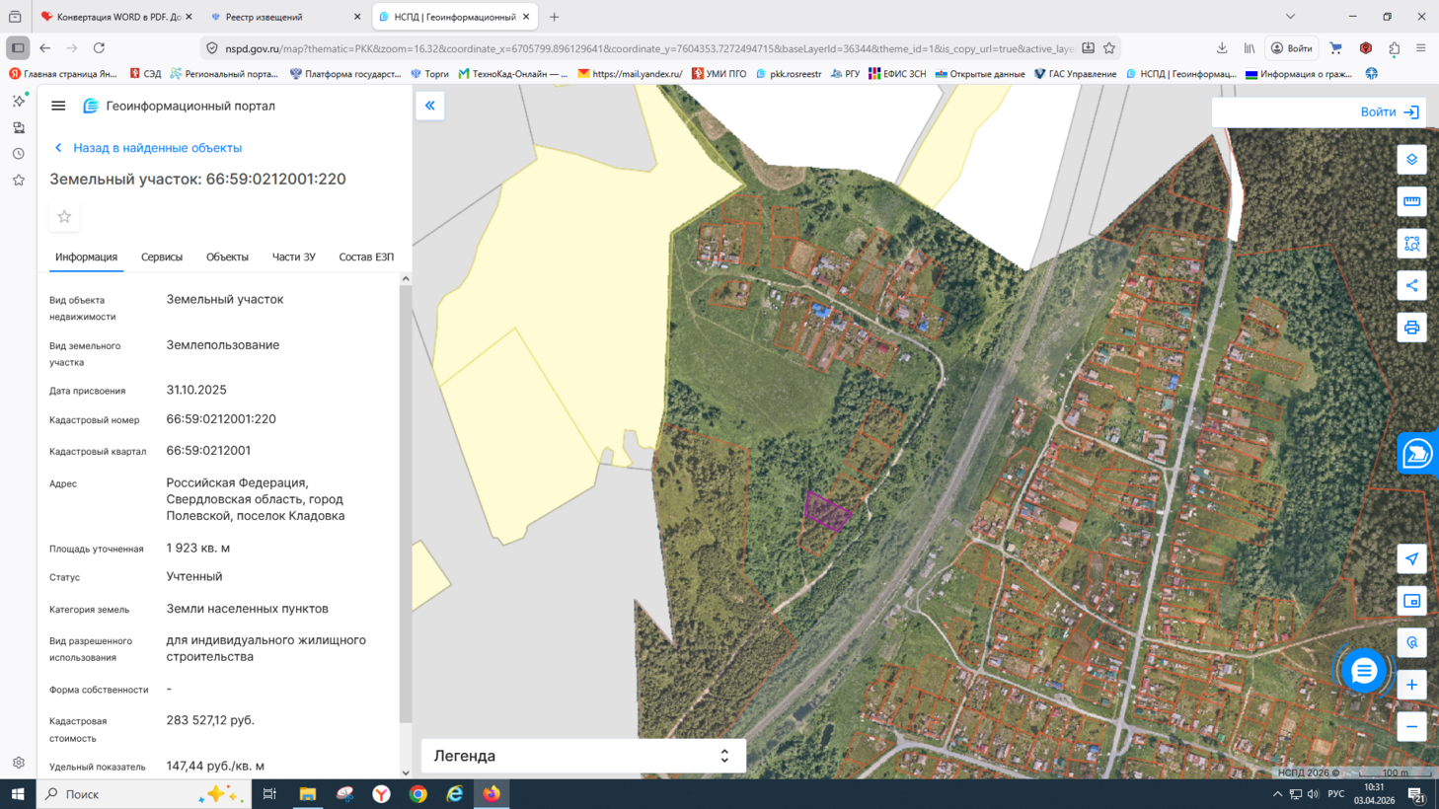Click the share map icon
The image size is (1439, 809).
[1411, 286]
